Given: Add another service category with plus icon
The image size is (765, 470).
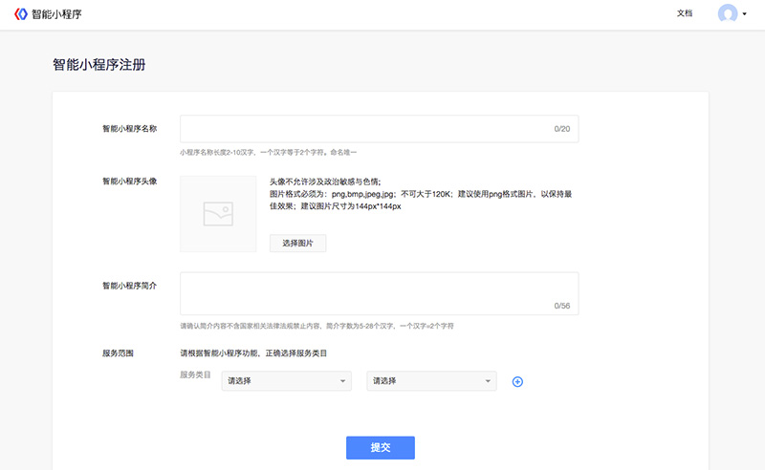Looking at the screenshot, I should tap(518, 382).
